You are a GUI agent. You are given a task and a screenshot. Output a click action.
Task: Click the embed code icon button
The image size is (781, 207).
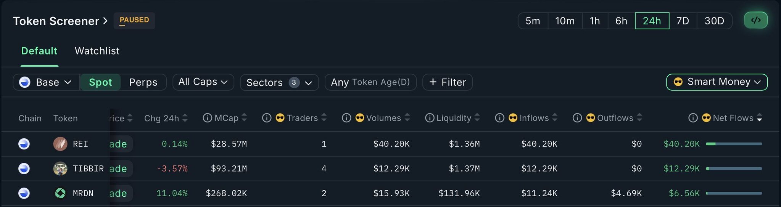click(755, 20)
